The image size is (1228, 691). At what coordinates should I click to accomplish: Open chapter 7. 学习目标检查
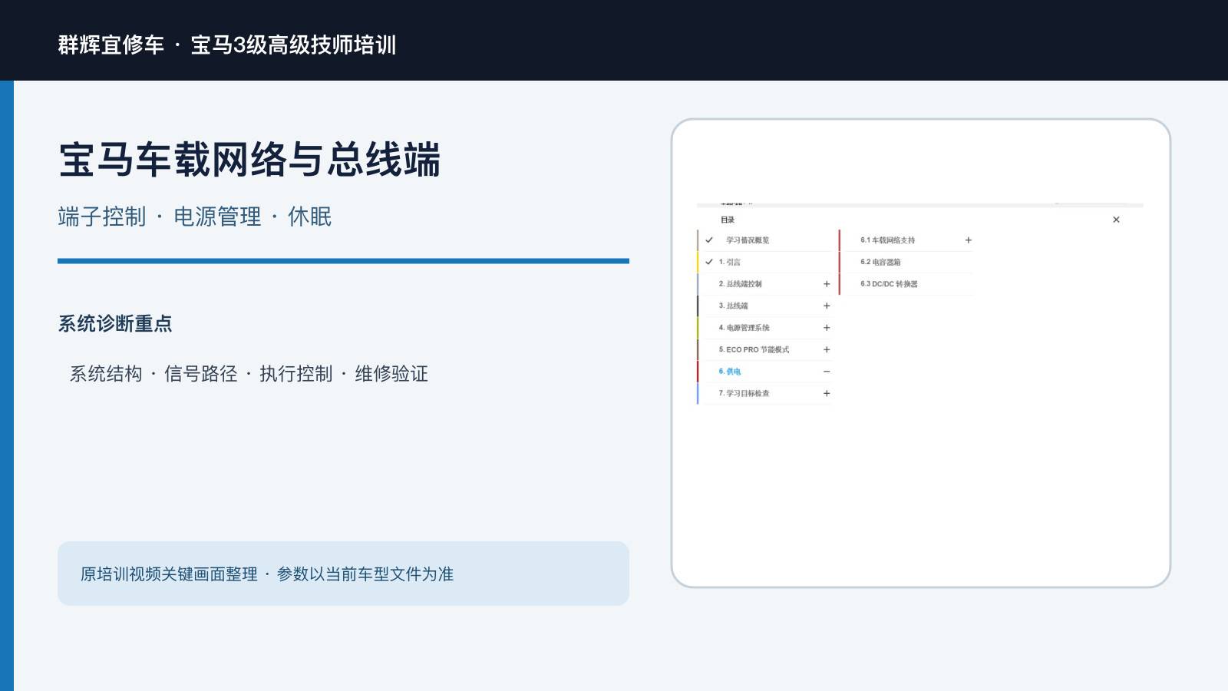coord(744,393)
